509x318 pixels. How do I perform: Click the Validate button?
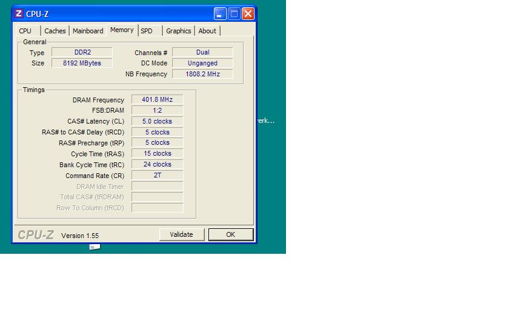181,234
